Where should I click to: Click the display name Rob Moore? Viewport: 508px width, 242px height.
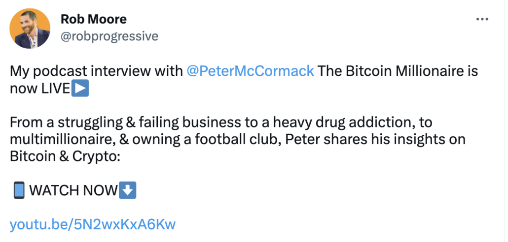pos(93,19)
